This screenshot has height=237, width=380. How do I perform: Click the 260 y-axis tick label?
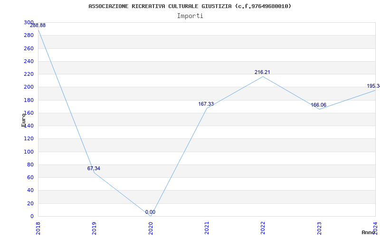click(28, 49)
